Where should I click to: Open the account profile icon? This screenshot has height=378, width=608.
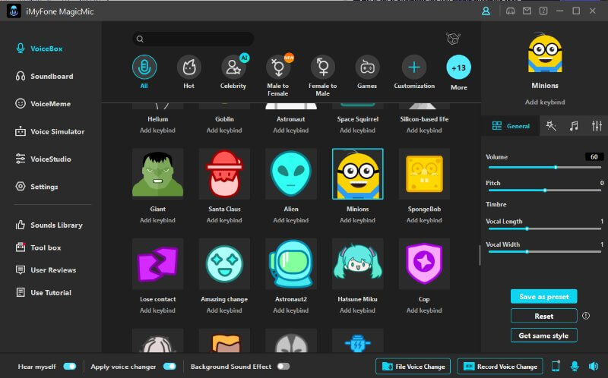tap(486, 11)
